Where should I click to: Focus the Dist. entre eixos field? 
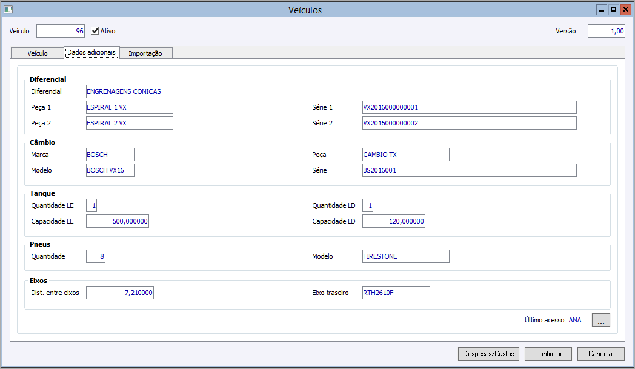coord(120,293)
